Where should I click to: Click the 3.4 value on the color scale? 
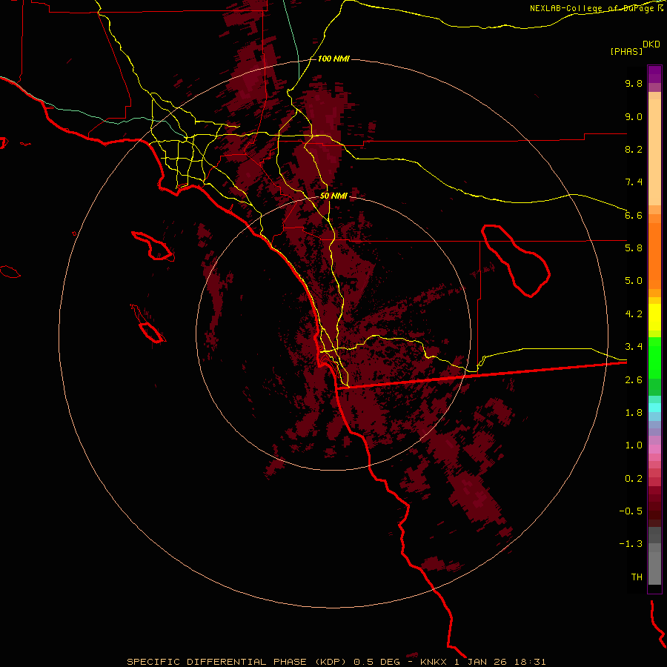(x=634, y=347)
